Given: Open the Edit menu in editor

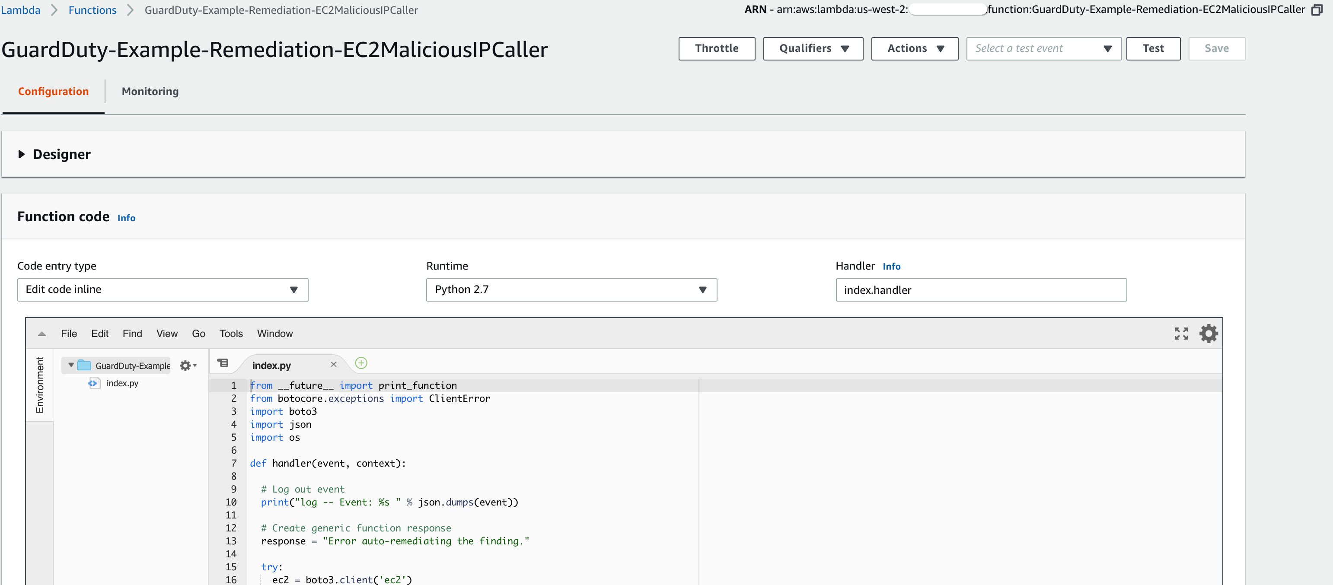Looking at the screenshot, I should tap(100, 334).
